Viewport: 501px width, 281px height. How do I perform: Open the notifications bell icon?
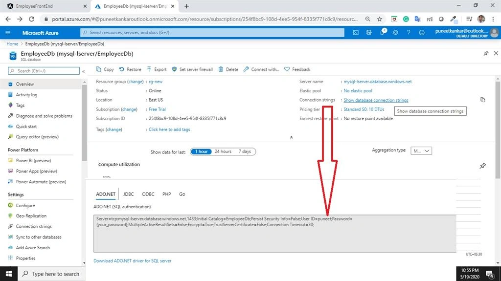[383, 32]
